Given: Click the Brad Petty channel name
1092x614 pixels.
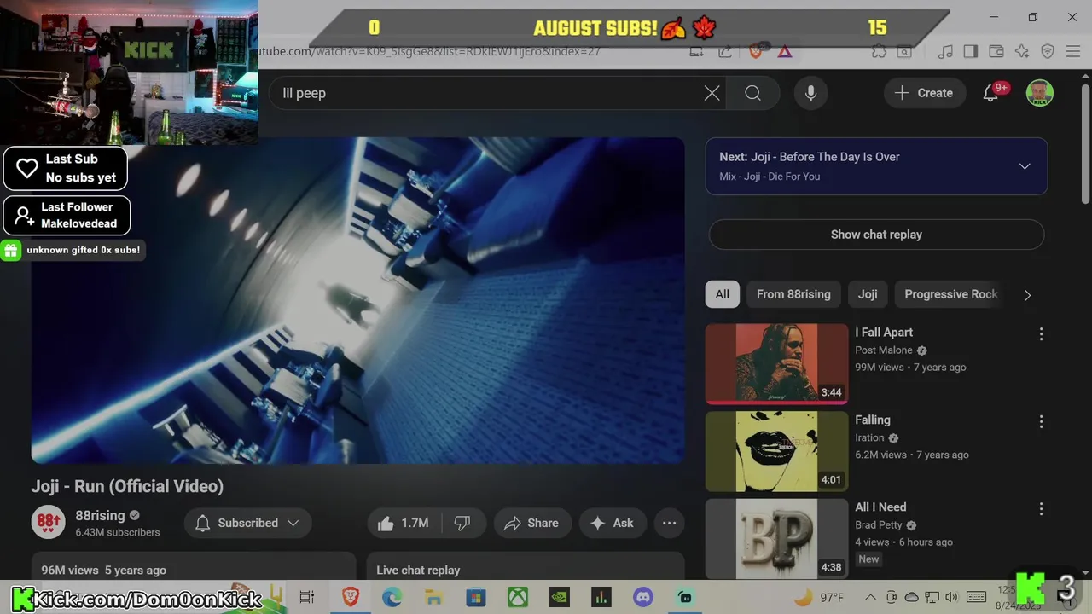Looking at the screenshot, I should [879, 525].
